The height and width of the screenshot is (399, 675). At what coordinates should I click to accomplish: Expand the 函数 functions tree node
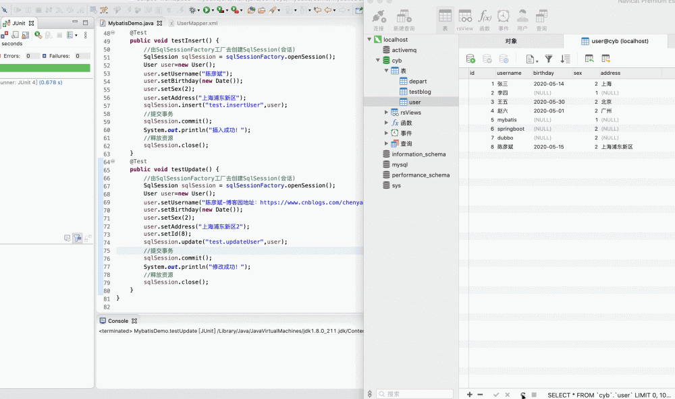pyautogui.click(x=386, y=123)
